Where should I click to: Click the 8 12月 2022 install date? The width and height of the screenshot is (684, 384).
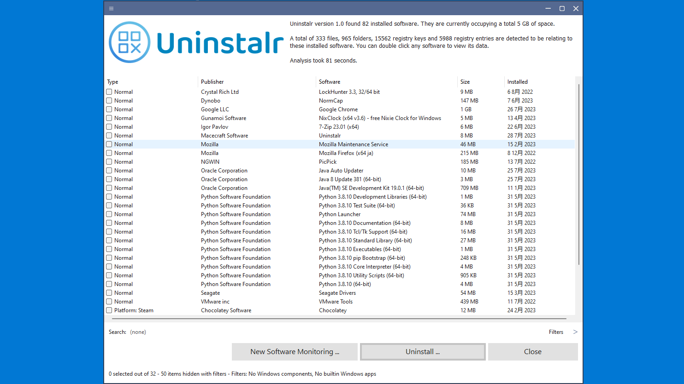[521, 153]
